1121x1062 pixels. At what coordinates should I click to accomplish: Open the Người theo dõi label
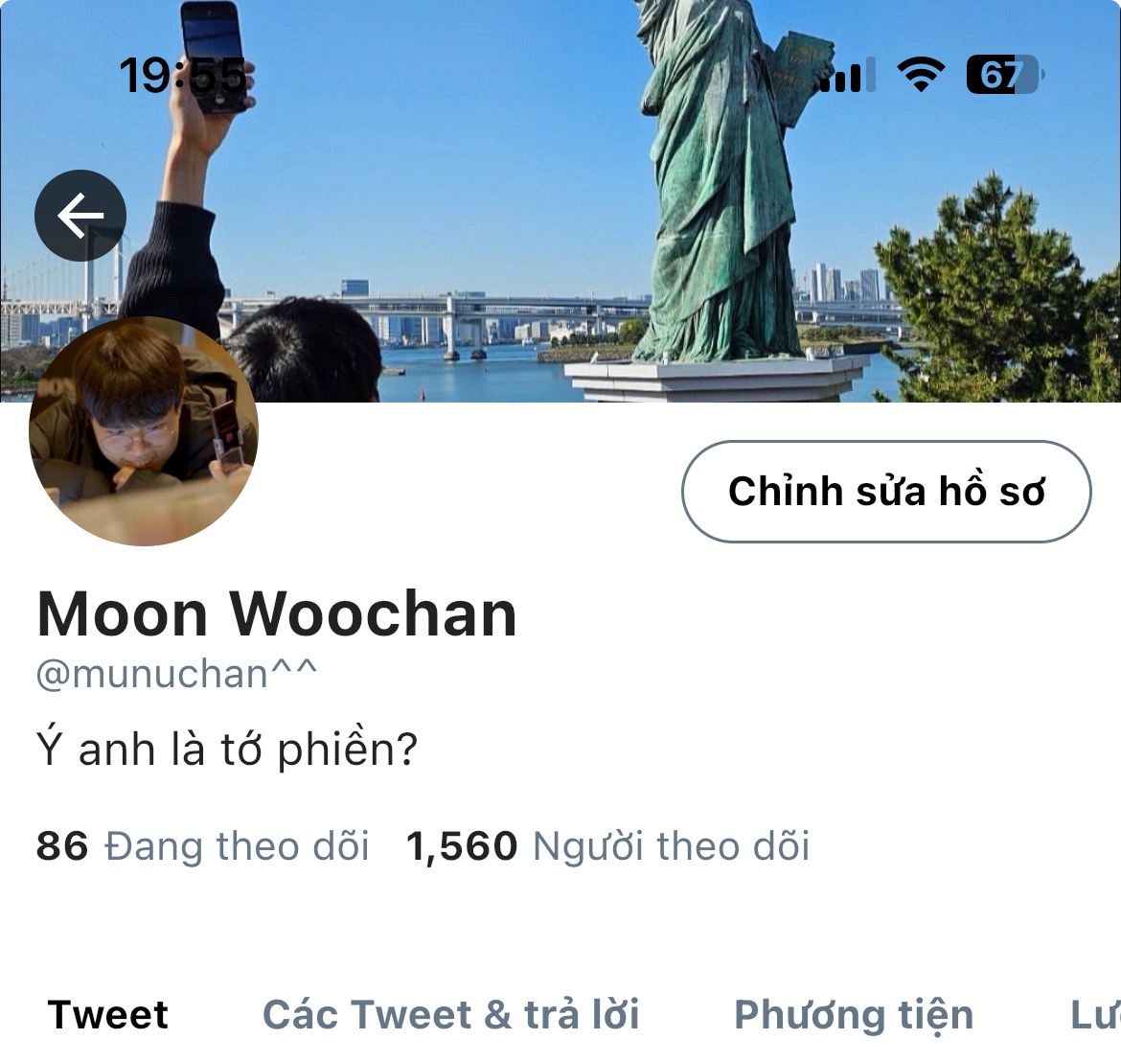(672, 846)
